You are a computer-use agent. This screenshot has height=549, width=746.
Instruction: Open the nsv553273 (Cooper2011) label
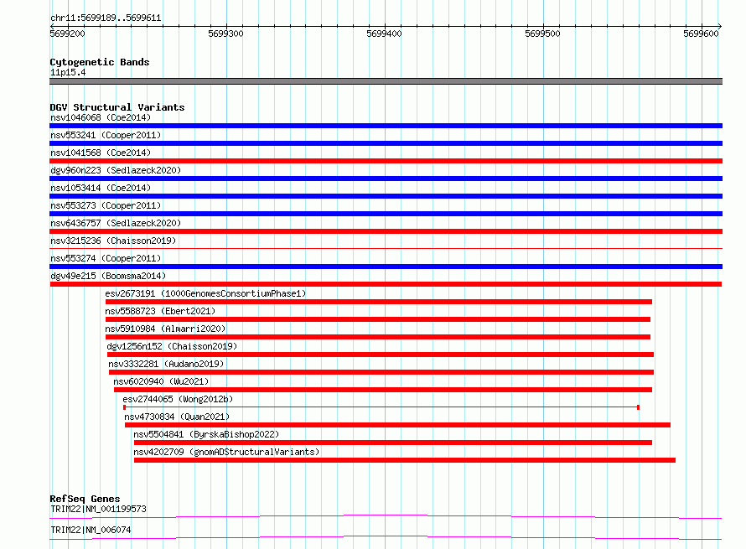pos(106,205)
